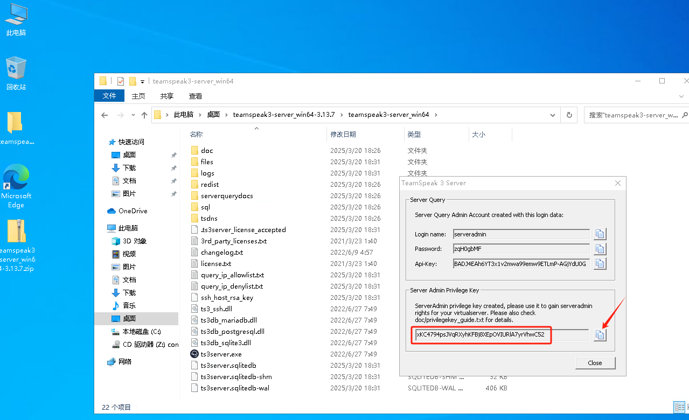Screen dimensions: 689x420
Task: Navigate to teamspeak3-server_win64-3.13.7 breadcrumb
Action: (284, 115)
